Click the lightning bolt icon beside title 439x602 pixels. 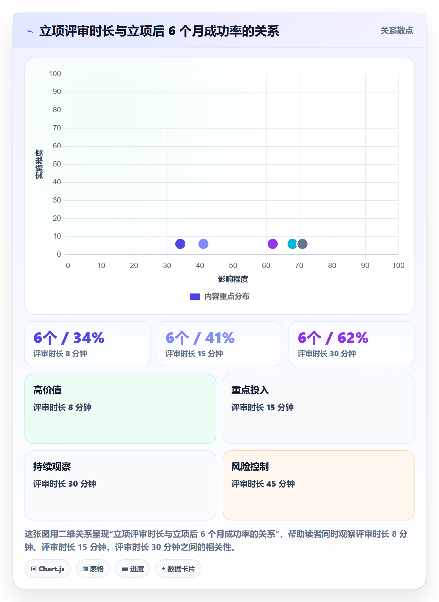tap(30, 31)
